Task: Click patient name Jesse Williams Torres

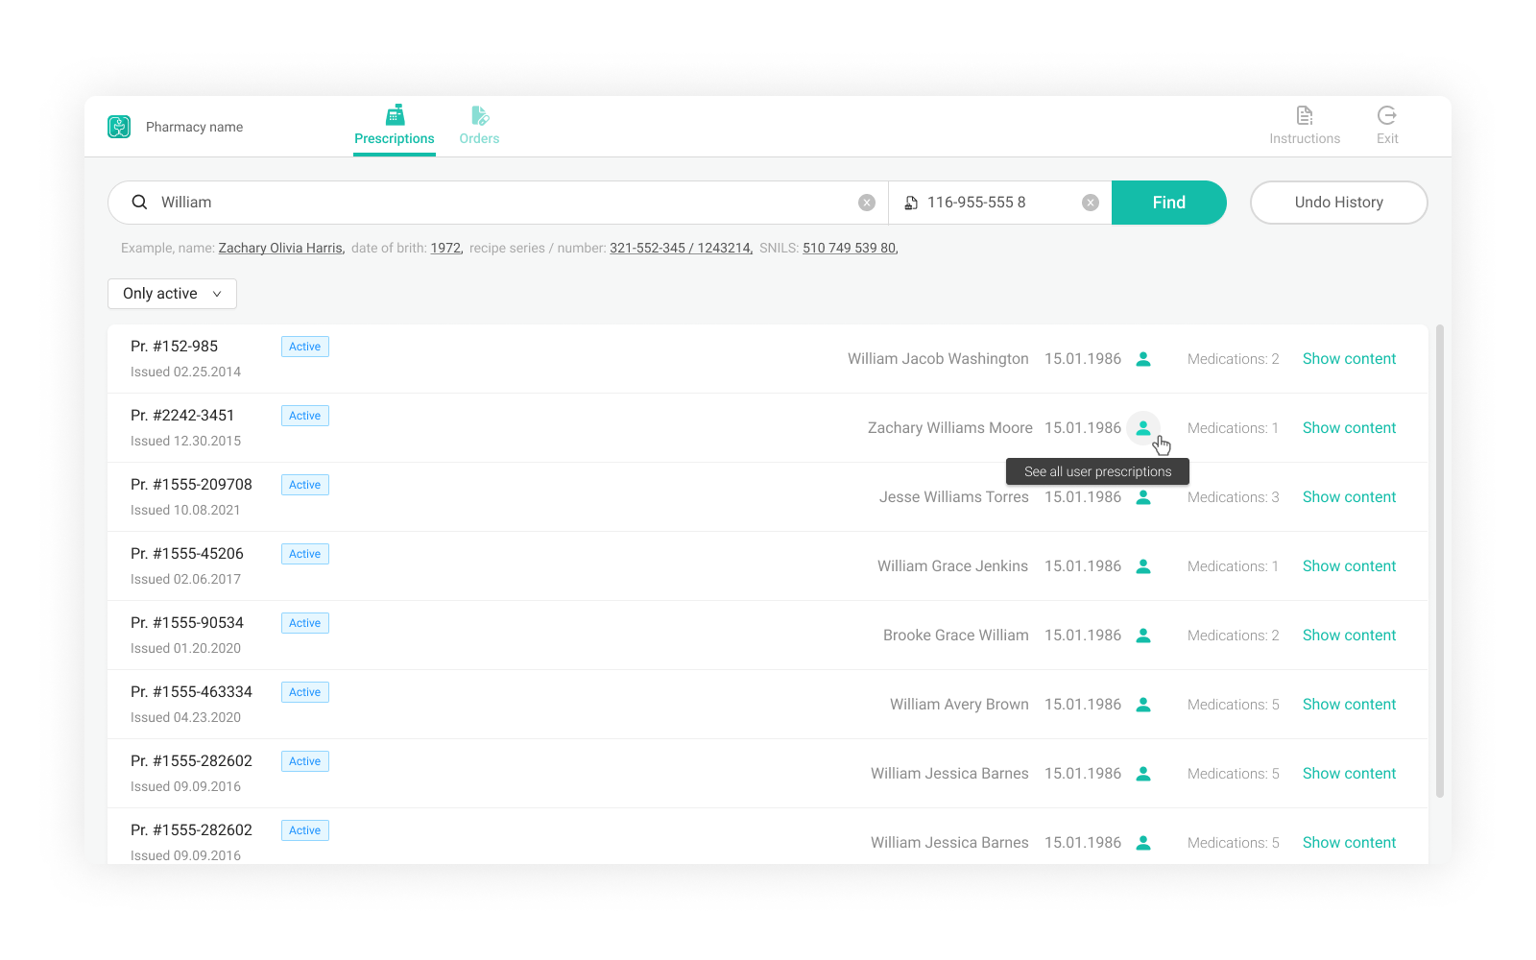Action: pyautogui.click(x=954, y=497)
